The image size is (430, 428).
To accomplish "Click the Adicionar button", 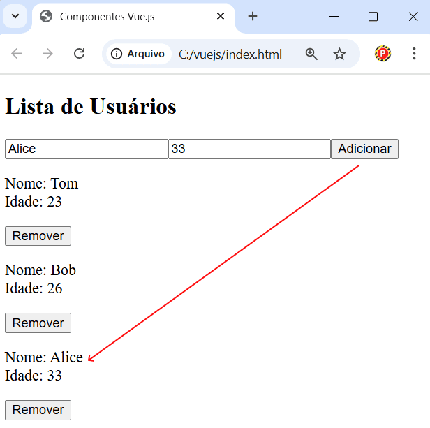I will (364, 149).
